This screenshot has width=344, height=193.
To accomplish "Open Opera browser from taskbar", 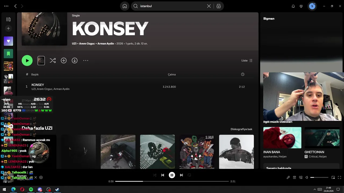I will point(22,190).
